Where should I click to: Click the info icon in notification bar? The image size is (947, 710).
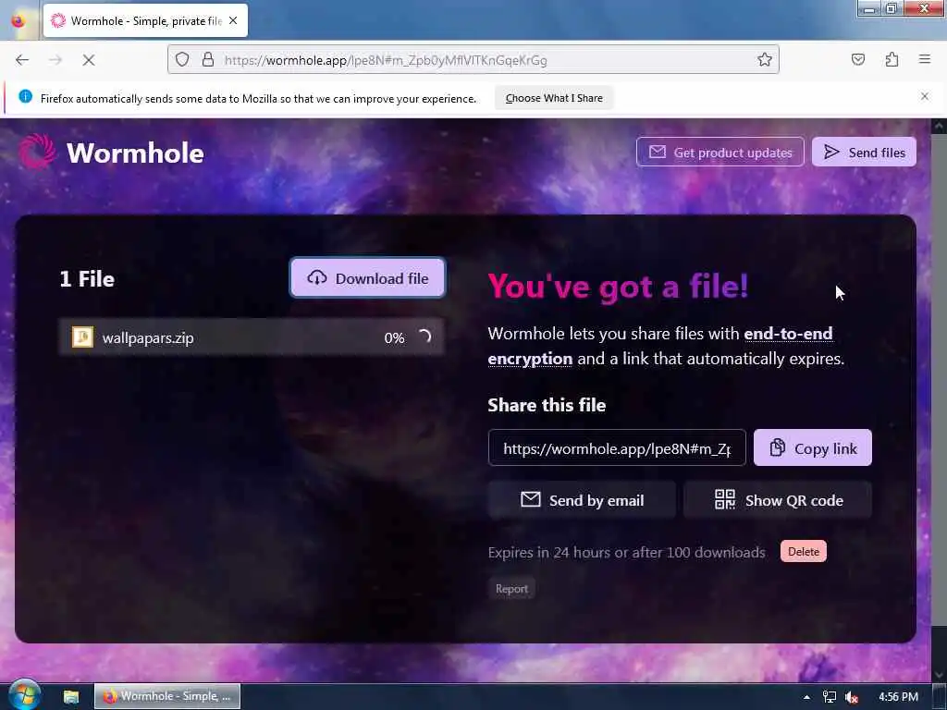coord(25,96)
